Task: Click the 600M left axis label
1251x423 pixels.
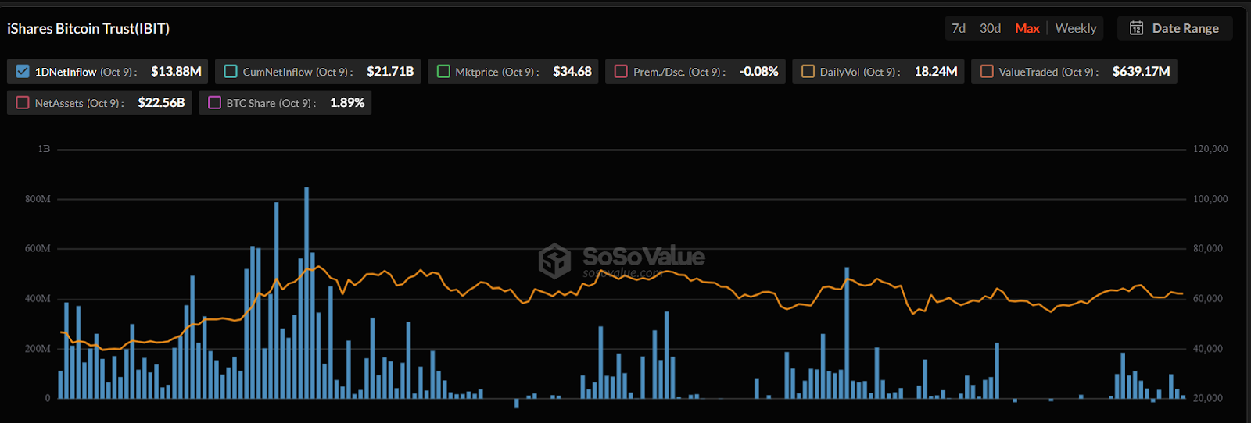Action: point(38,248)
